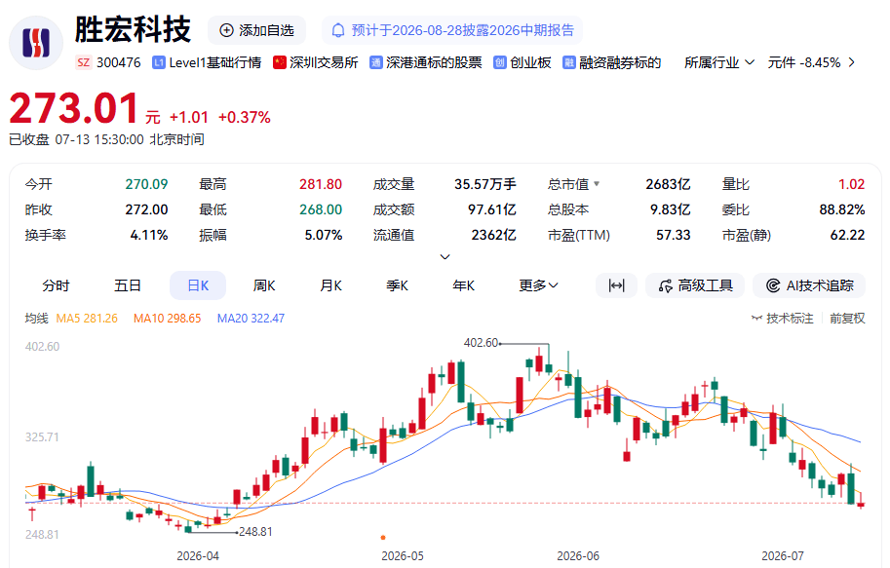Viewport: 890px width, 568px height.
Task: Open the 元件 -8.45% industry link
Action: (803, 62)
